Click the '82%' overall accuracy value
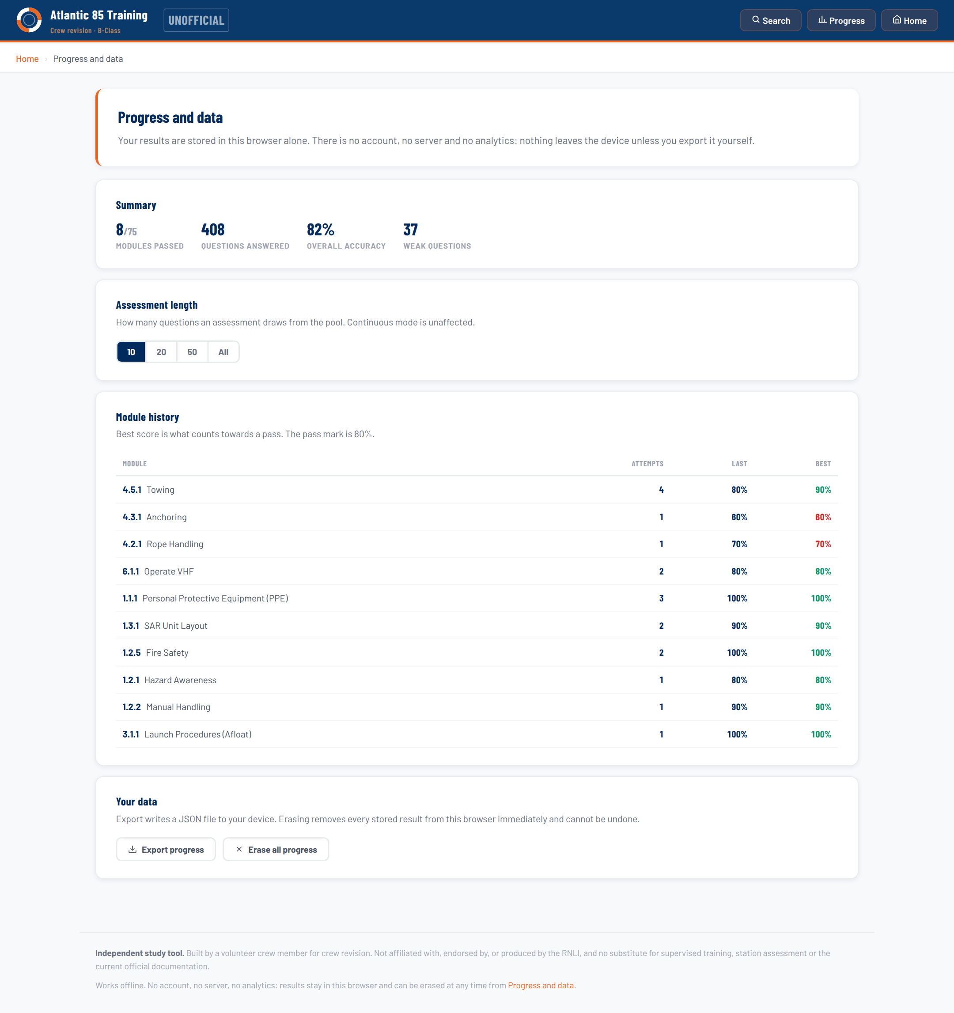Viewport: 954px width, 1013px height. [321, 230]
